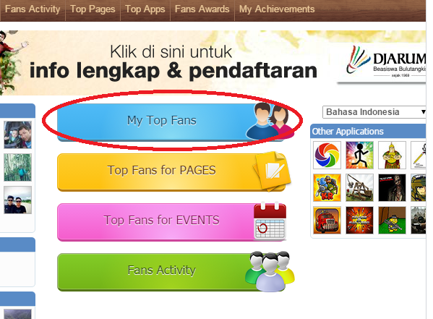433x319 pixels.
Task: Select the pink Top Fans for EVENTS button
Action: (172, 222)
